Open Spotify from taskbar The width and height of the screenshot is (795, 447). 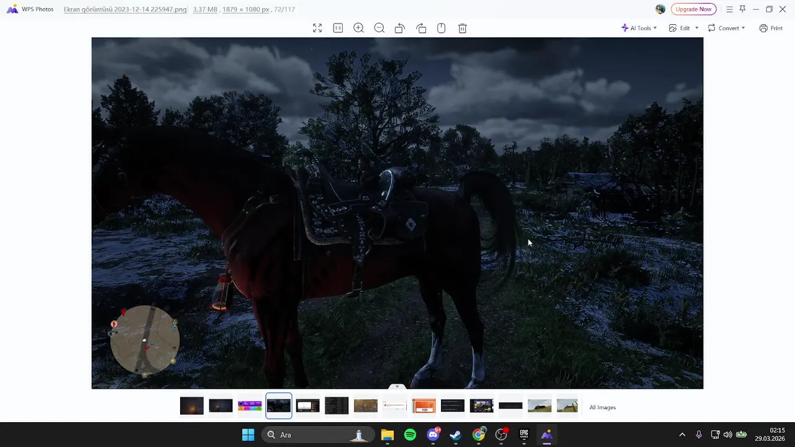410,435
